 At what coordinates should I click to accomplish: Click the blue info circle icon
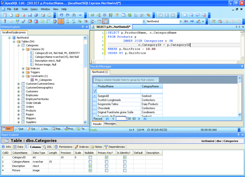click(105, 15)
